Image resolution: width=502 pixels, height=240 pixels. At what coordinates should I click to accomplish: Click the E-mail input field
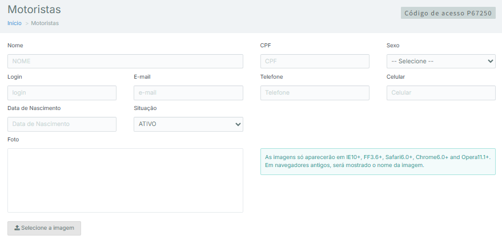click(188, 92)
